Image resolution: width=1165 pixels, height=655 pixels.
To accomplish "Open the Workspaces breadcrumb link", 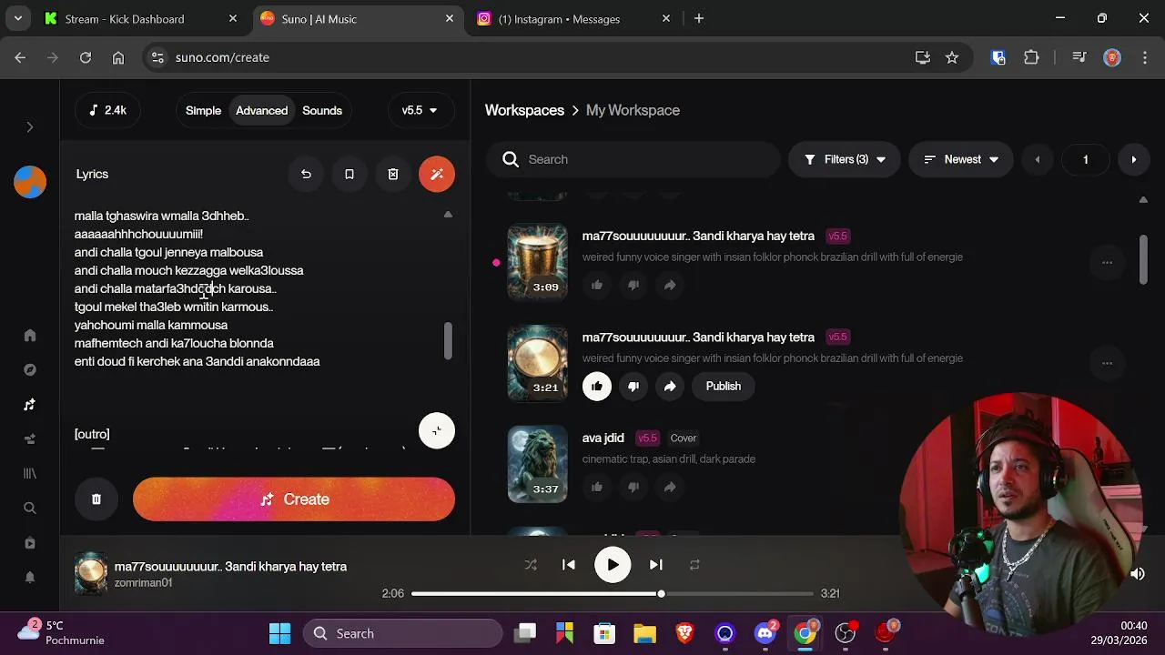I will (x=524, y=110).
